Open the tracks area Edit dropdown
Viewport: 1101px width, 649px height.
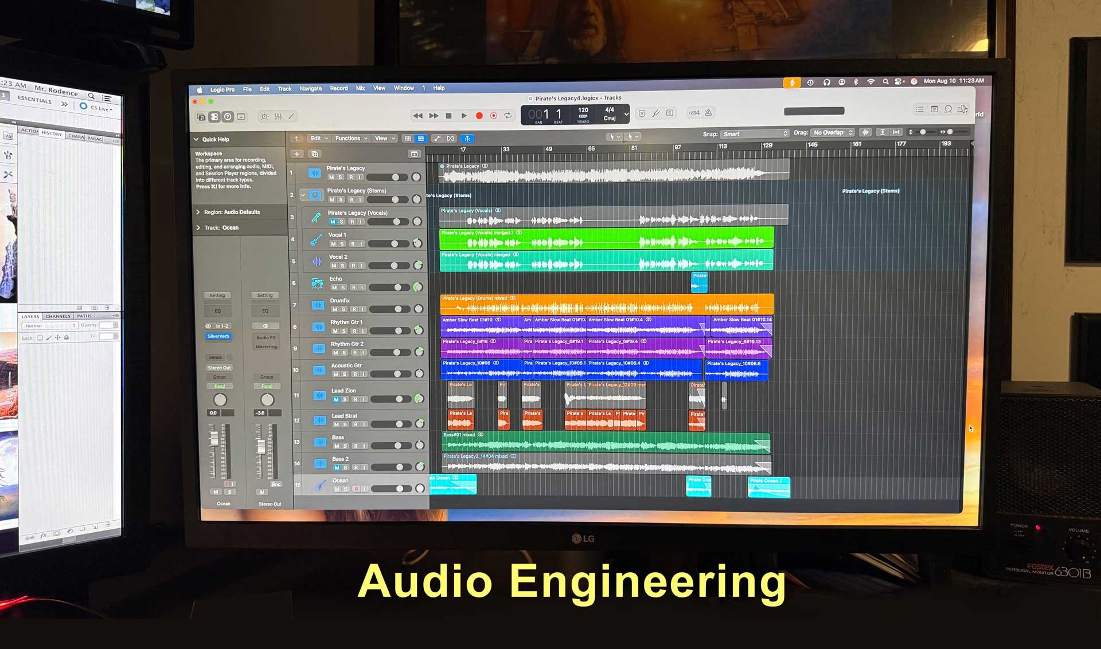319,139
